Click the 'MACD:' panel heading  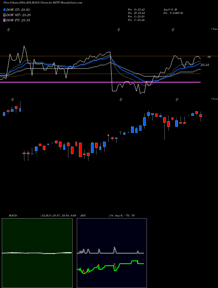pyautogui.click(x=13, y=216)
